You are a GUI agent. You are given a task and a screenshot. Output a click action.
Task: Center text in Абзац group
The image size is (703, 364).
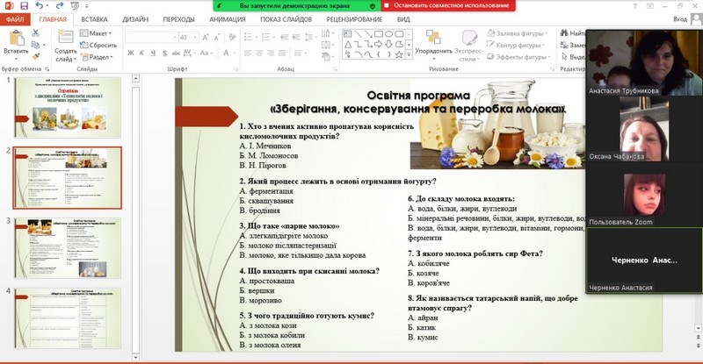point(259,53)
